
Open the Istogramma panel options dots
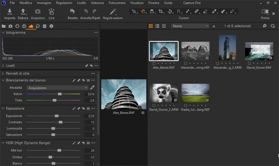click(96, 32)
